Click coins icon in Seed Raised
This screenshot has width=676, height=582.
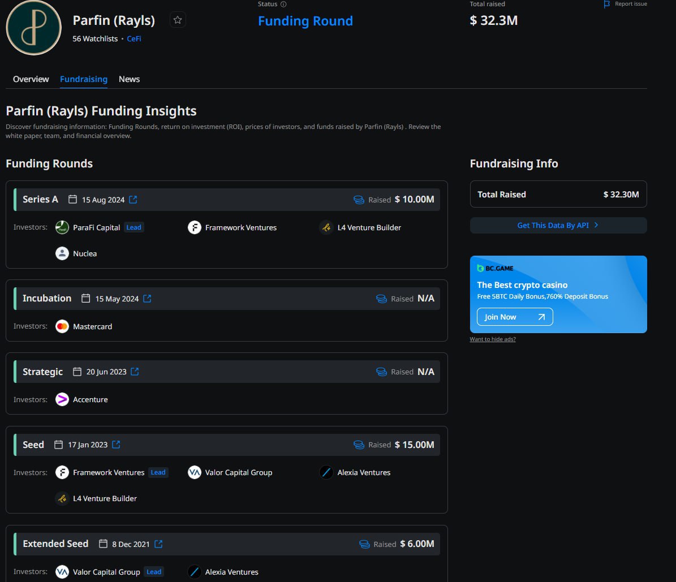point(359,445)
